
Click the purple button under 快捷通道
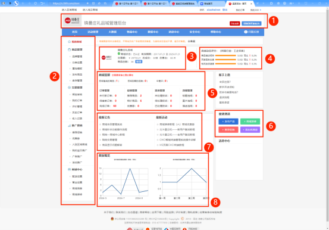click(x=250, y=130)
